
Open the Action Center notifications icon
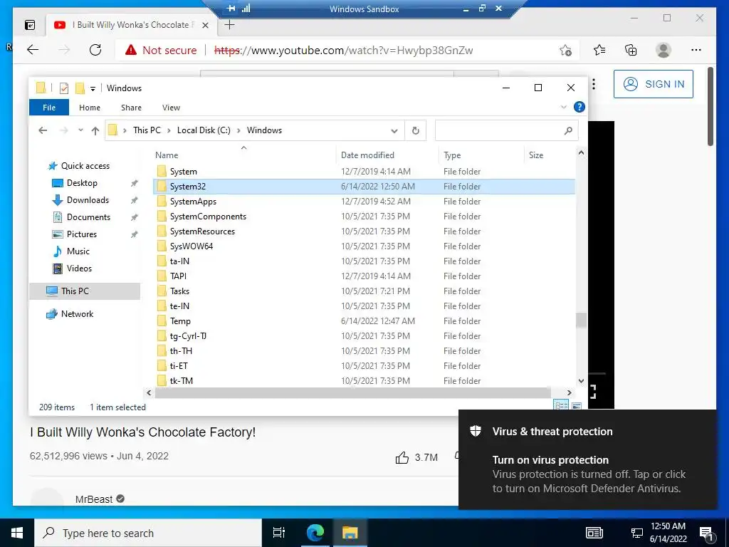click(707, 534)
